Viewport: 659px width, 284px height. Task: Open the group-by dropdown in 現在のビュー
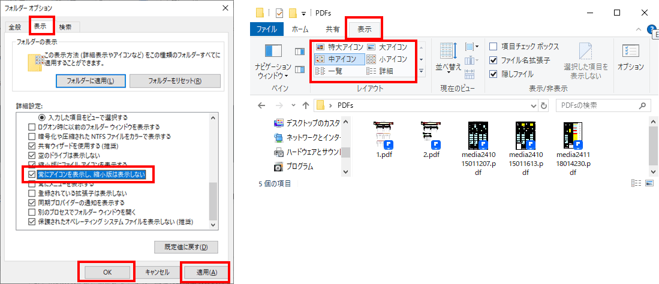point(471,46)
